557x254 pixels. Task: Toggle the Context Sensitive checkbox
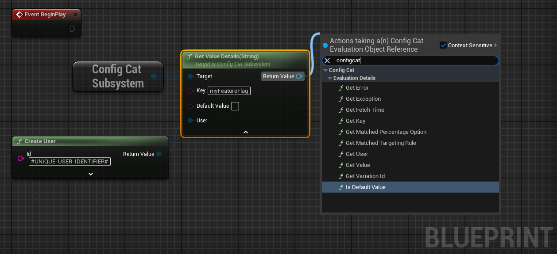(x=443, y=45)
